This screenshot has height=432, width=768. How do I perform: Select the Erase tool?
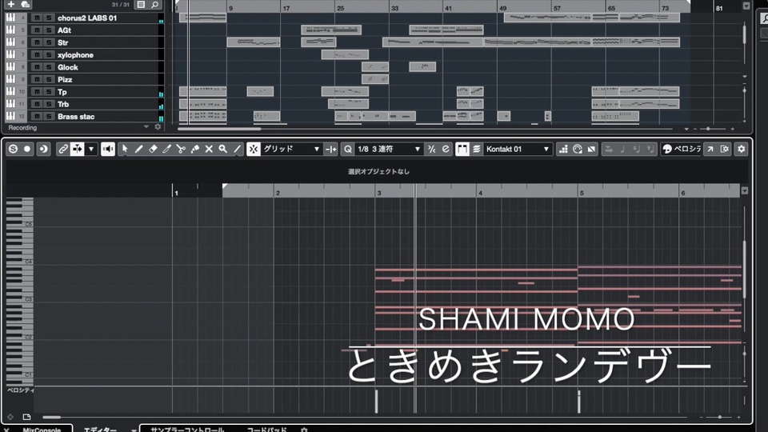point(153,149)
